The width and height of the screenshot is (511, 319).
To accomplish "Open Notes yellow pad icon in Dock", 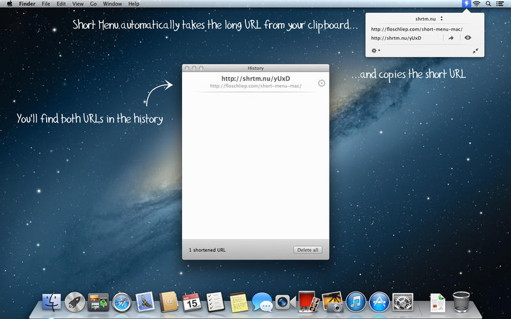I will [x=239, y=302].
